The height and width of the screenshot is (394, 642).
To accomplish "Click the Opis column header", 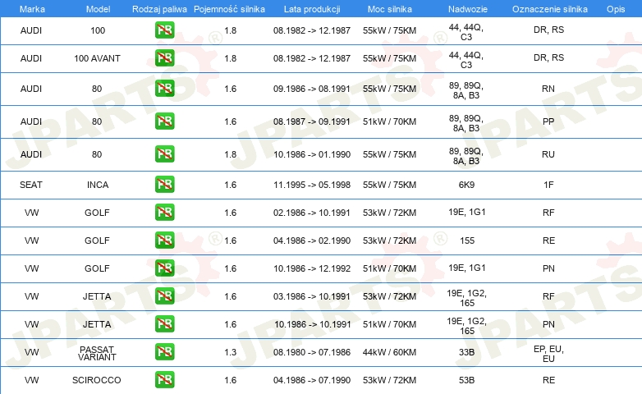I will 616,9.
